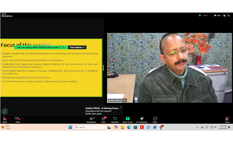Open Microsoft Edge from the taskbar
This screenshot has height=144, width=233.
[x=129, y=127]
